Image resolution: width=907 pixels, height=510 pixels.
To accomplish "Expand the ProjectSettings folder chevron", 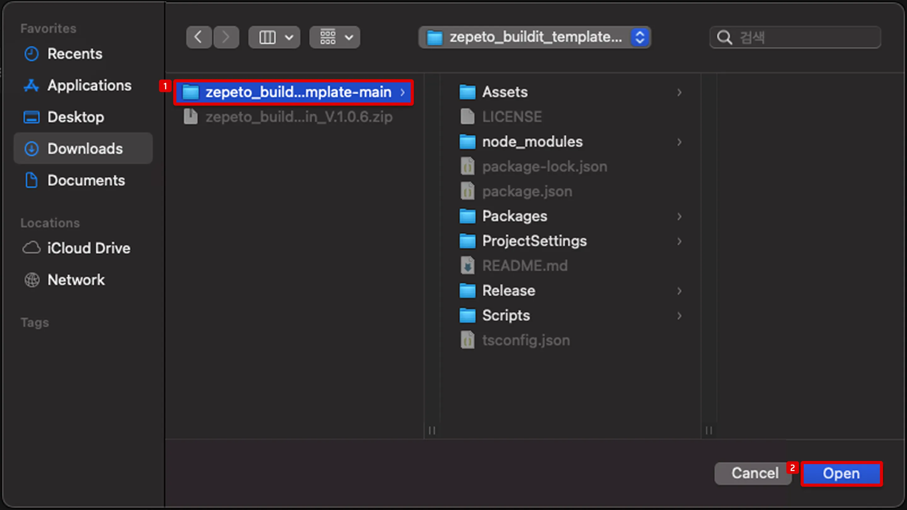I will click(679, 241).
